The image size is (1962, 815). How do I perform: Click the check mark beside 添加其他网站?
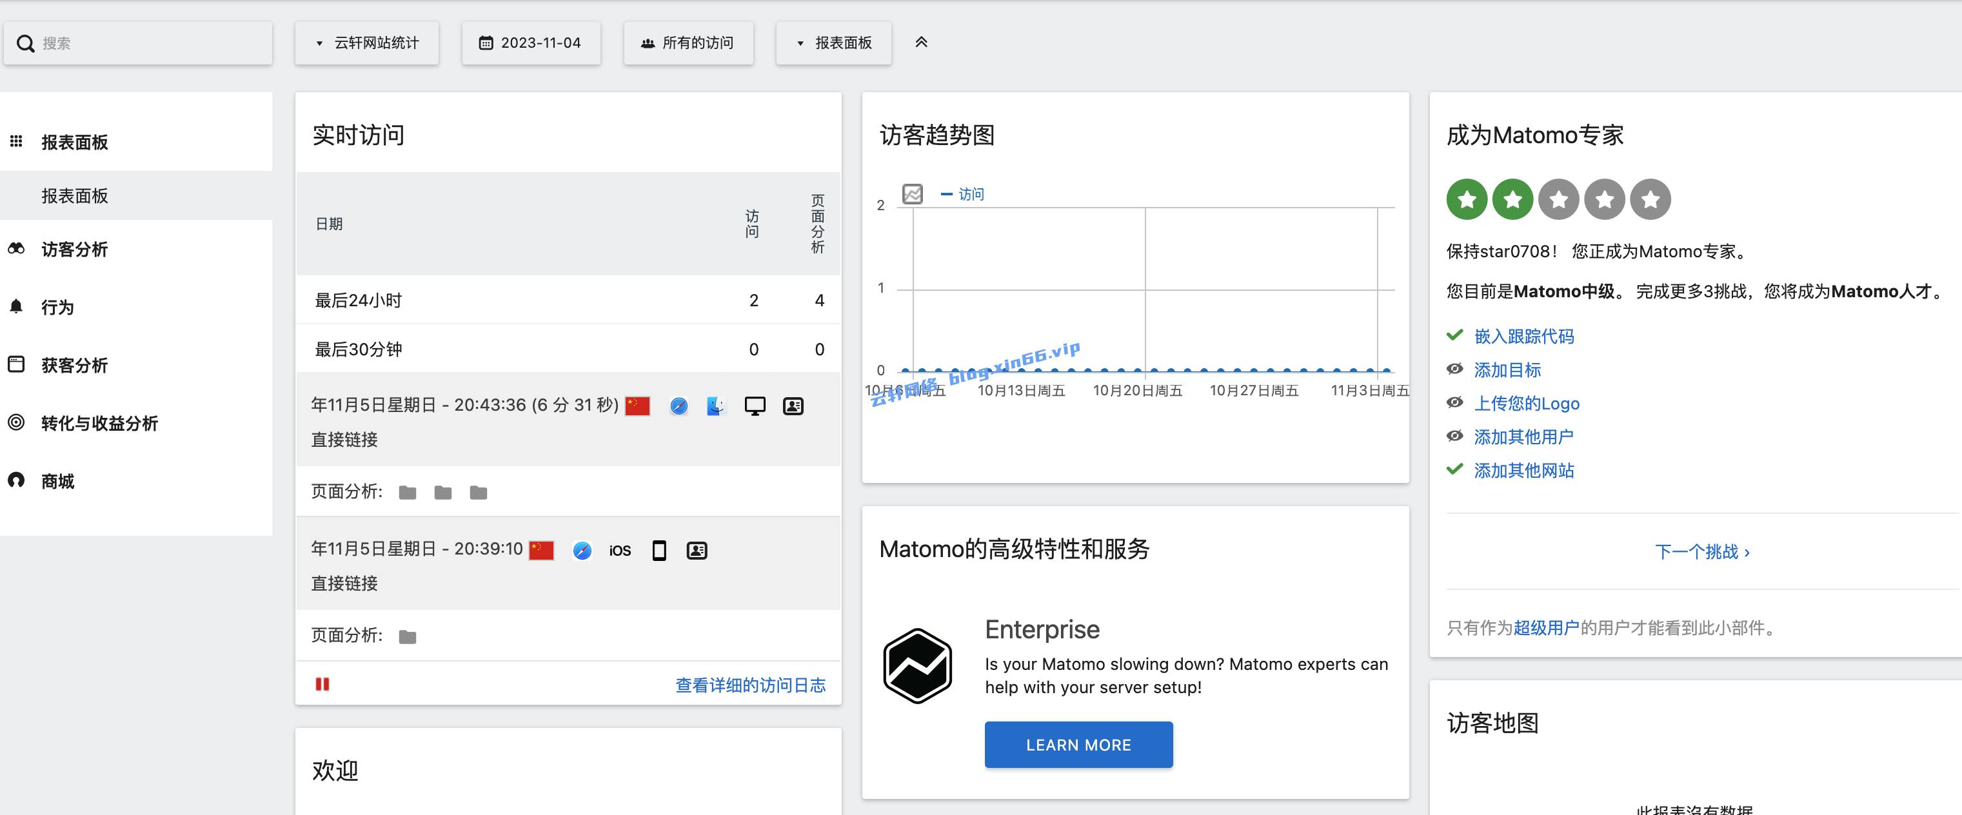[1455, 469]
